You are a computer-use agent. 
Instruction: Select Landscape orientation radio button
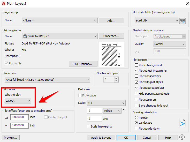pos(136,123)
